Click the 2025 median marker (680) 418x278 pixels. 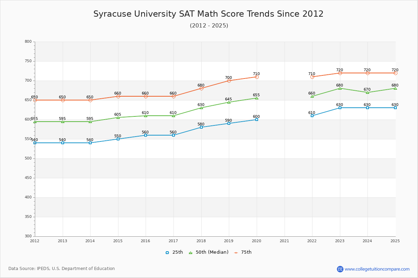tap(395, 88)
